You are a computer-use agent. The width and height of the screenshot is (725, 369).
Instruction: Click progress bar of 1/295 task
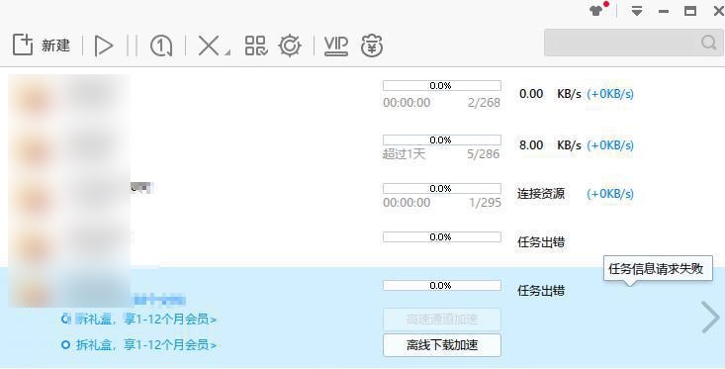click(441, 189)
